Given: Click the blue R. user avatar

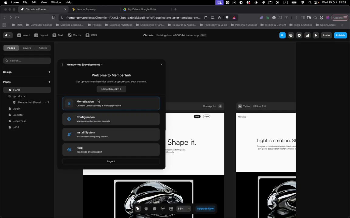Looking at the screenshot, I should pos(282,35).
